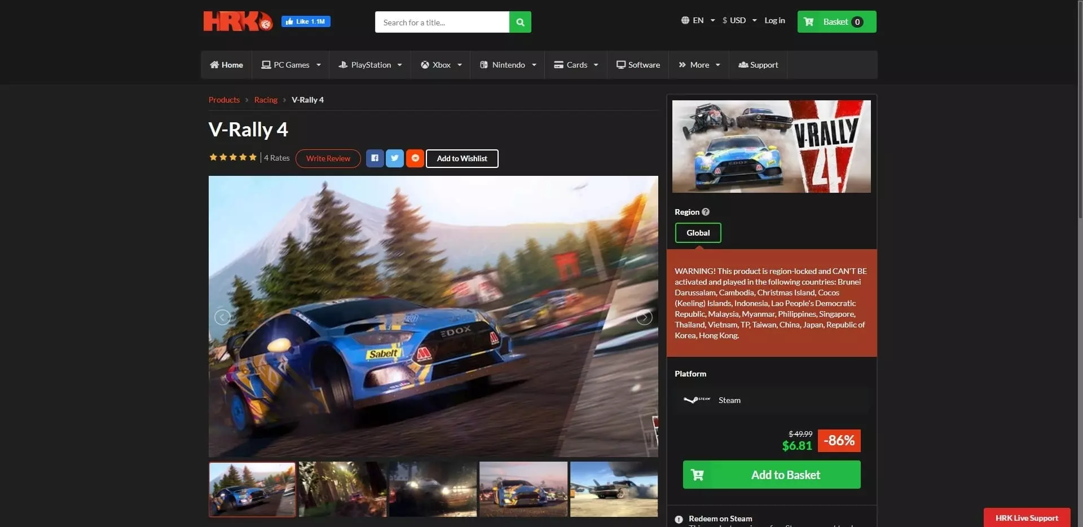Click the PC Games laptop icon
The width and height of the screenshot is (1083, 527).
266,65
